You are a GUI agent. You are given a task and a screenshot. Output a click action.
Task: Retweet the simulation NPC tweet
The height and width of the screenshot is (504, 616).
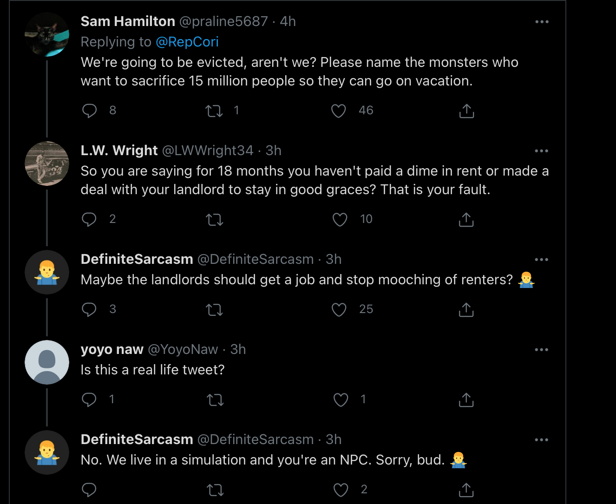coord(215,490)
